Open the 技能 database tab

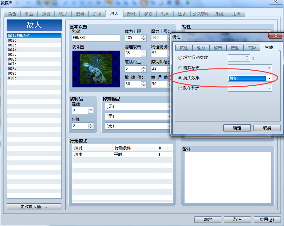tap(46, 14)
